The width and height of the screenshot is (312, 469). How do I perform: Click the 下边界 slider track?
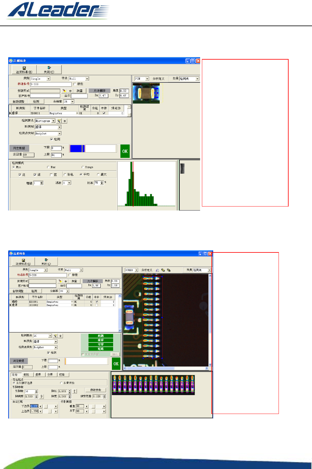click(48, 406)
